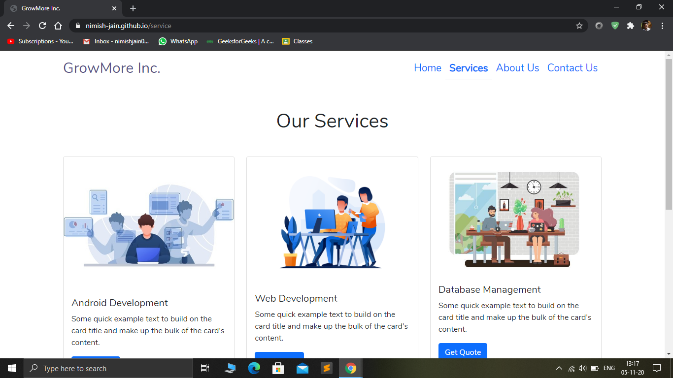Click the GrowMore Inc. browser tab
Image resolution: width=673 pixels, height=378 pixels.
tap(63, 8)
